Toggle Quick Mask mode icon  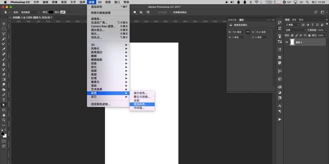click(4, 141)
